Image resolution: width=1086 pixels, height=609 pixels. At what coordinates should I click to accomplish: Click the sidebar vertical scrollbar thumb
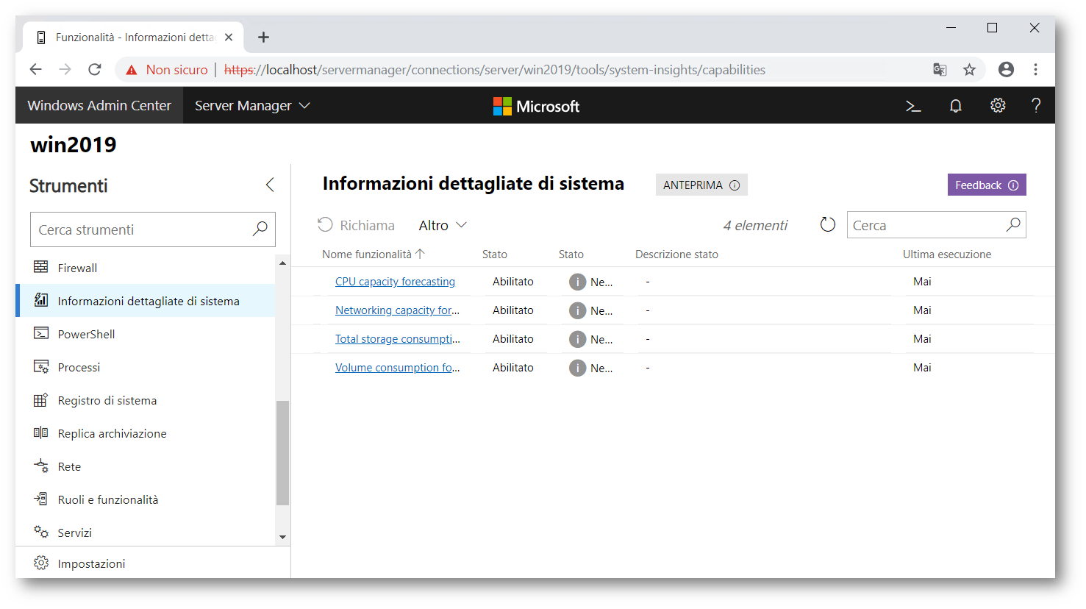point(282,452)
